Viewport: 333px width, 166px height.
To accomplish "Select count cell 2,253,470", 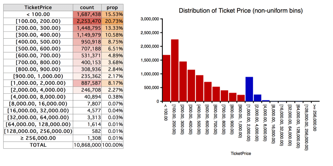I will (x=87, y=21).
